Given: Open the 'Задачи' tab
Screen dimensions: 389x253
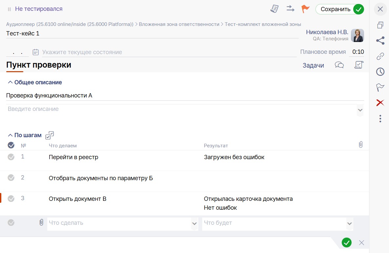Looking at the screenshot, I should tap(313, 65).
